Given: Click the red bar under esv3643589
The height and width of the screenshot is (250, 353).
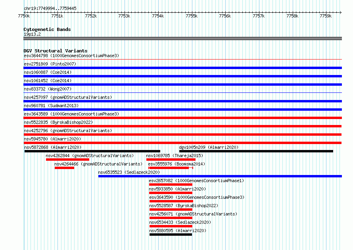Looking at the screenshot, I should coord(182,118).
